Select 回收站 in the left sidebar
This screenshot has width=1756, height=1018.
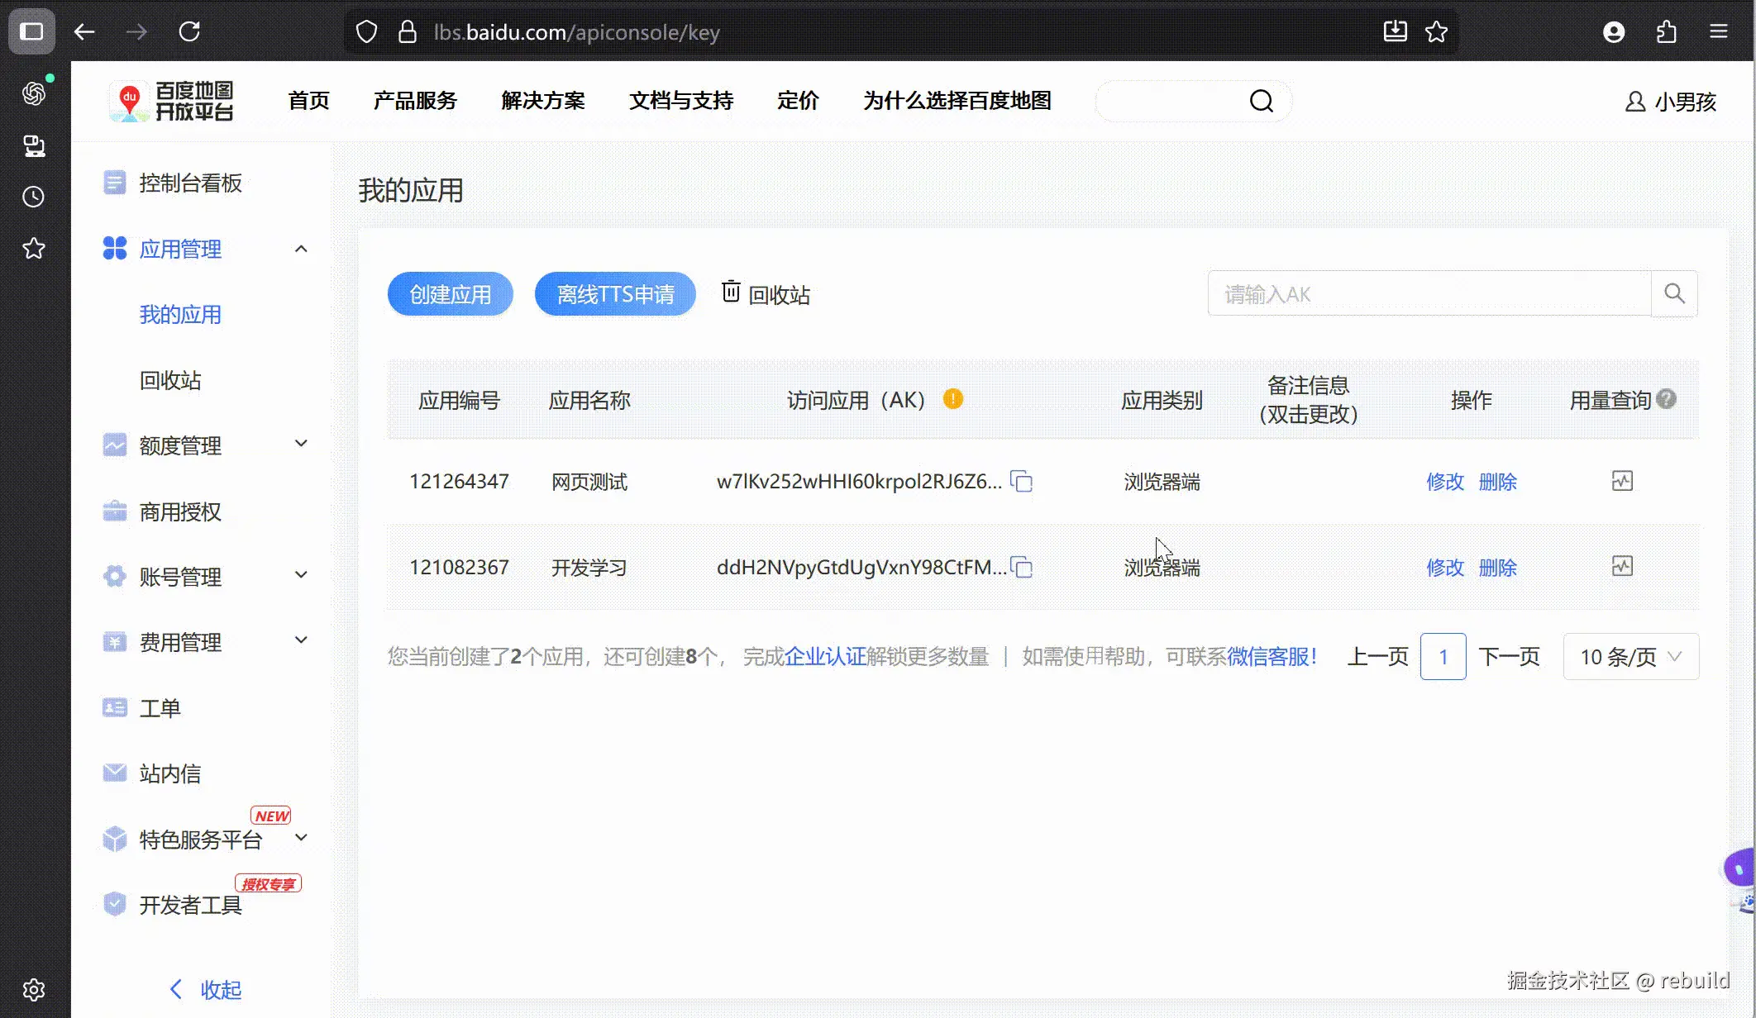pos(170,380)
